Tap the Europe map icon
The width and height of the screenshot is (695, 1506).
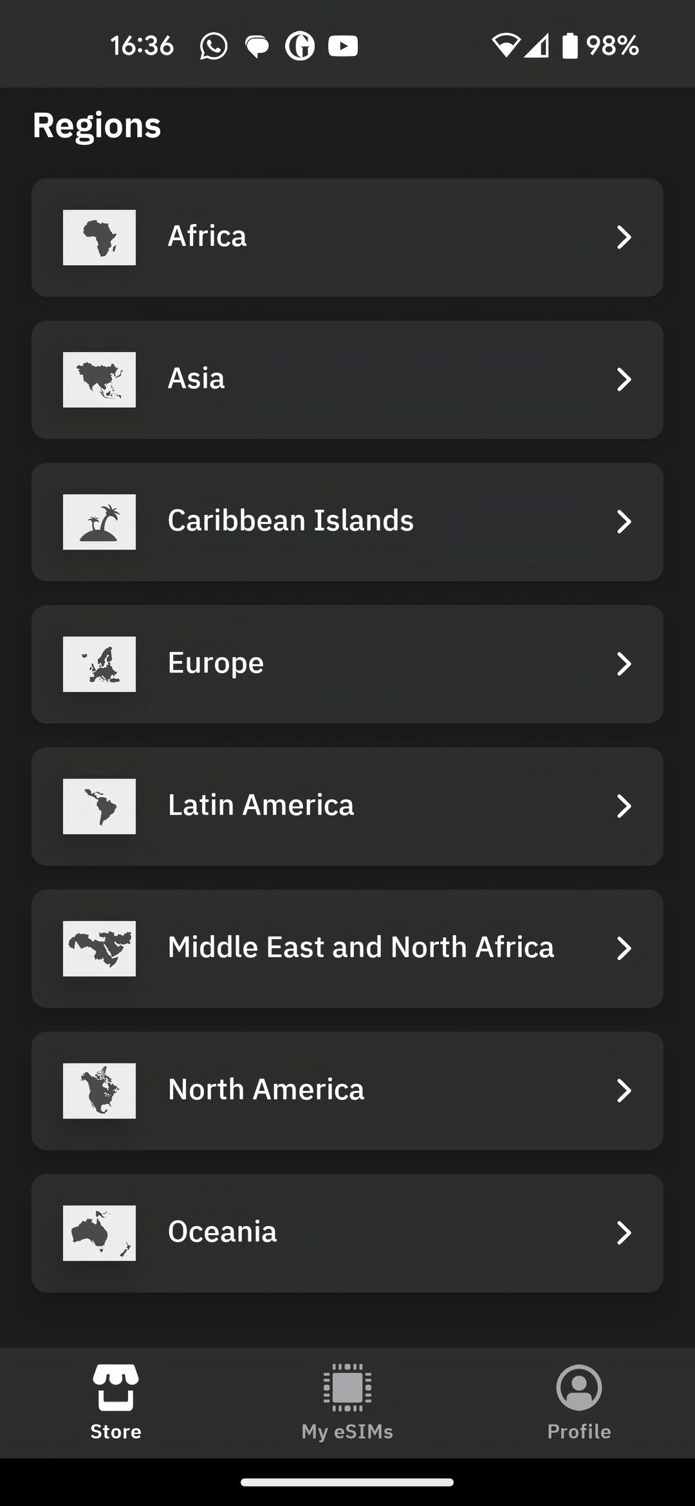coord(99,664)
